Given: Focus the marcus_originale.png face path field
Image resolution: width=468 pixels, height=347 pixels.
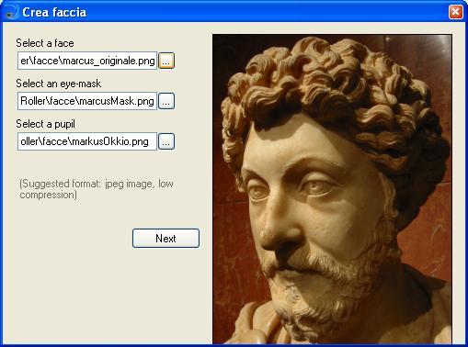Looking at the screenshot, I should [x=87, y=61].
